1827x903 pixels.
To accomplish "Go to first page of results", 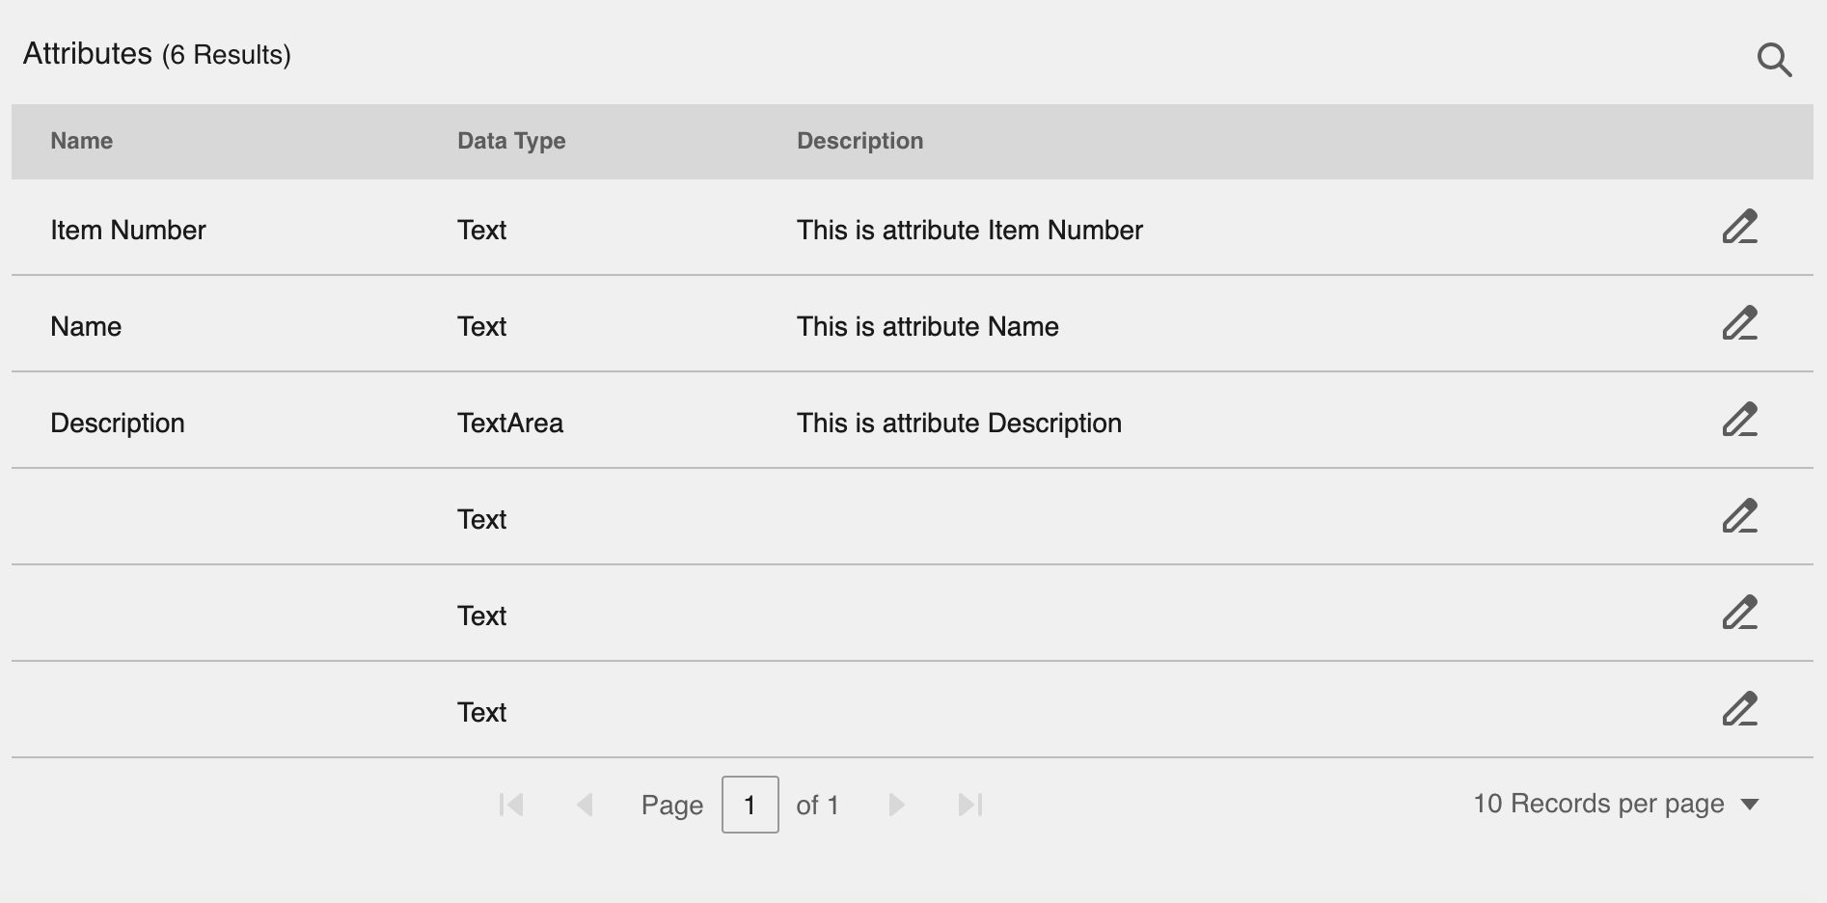I will point(511,805).
